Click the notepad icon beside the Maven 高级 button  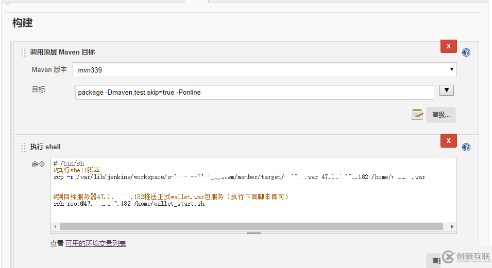click(x=417, y=115)
